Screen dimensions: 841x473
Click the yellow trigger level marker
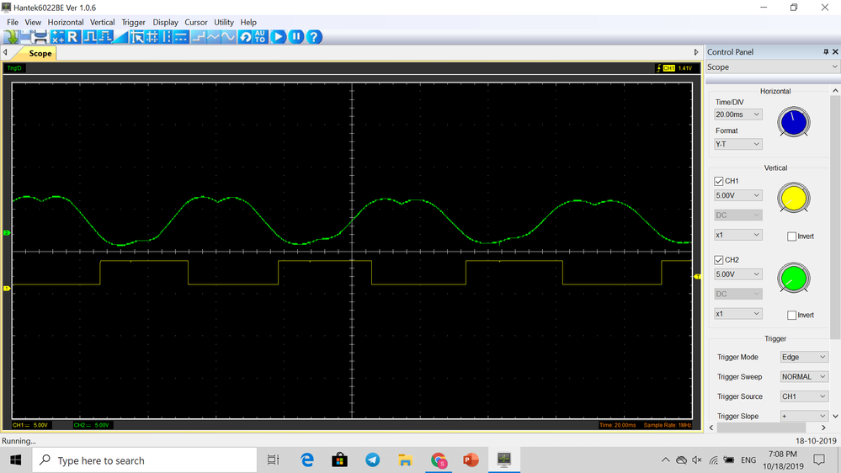point(697,277)
